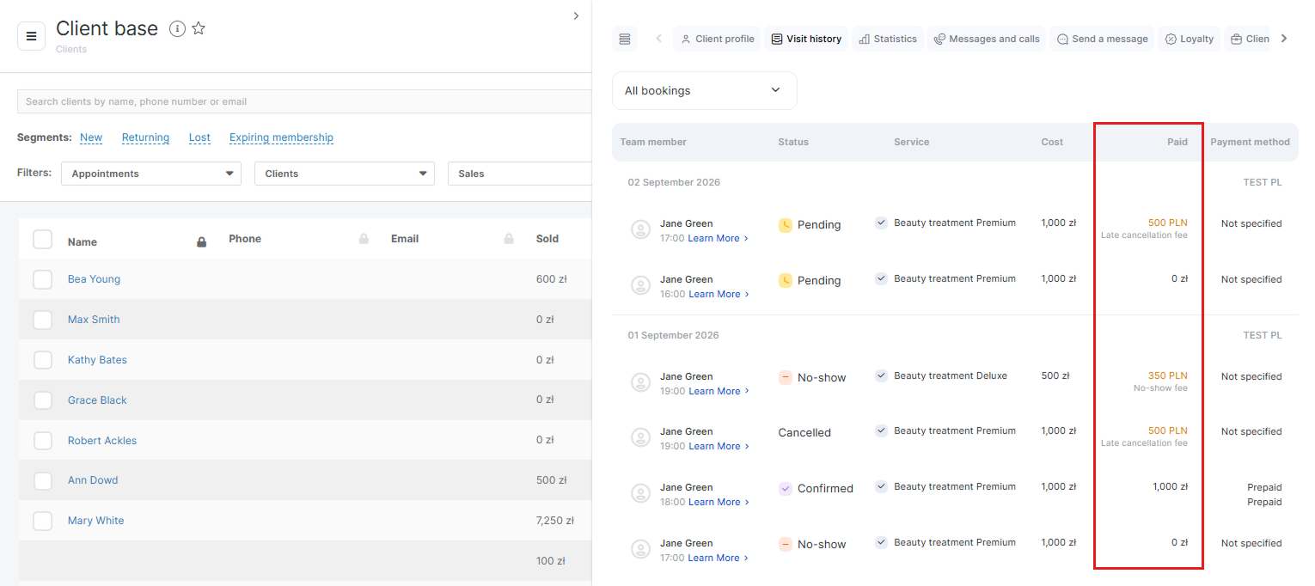Tick the checkbox for Max Smith
This screenshot has height=586, width=1315.
coord(43,320)
